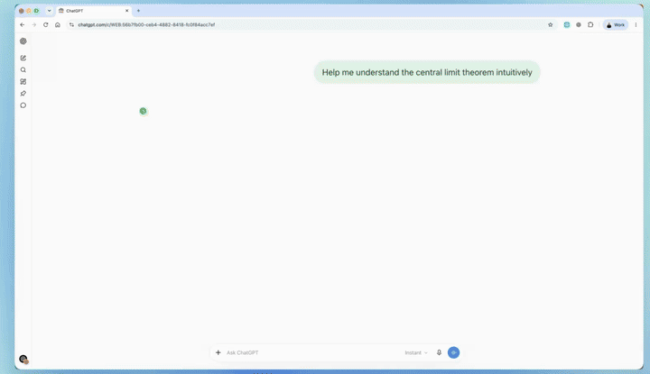Click the gray round extension icon

(579, 25)
